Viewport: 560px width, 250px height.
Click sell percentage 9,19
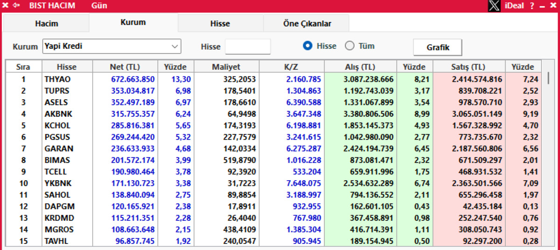531,114
